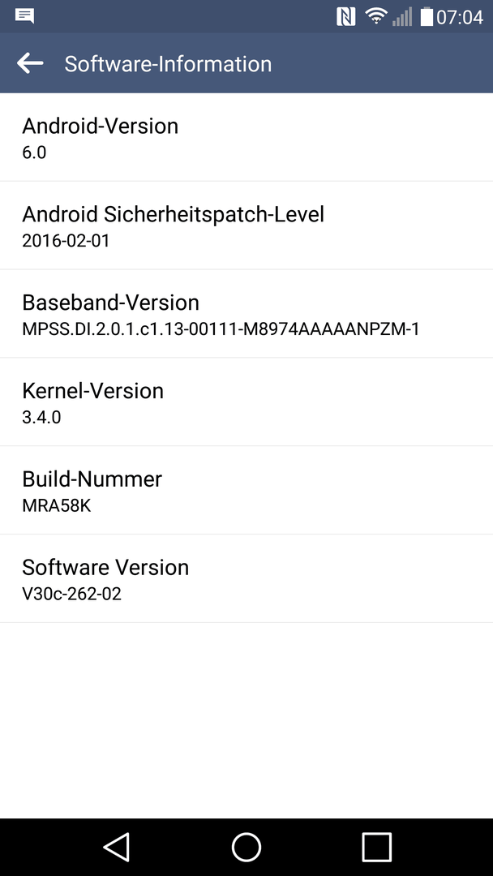
Task: Tap the Build-Nummer row
Action: pos(246,490)
